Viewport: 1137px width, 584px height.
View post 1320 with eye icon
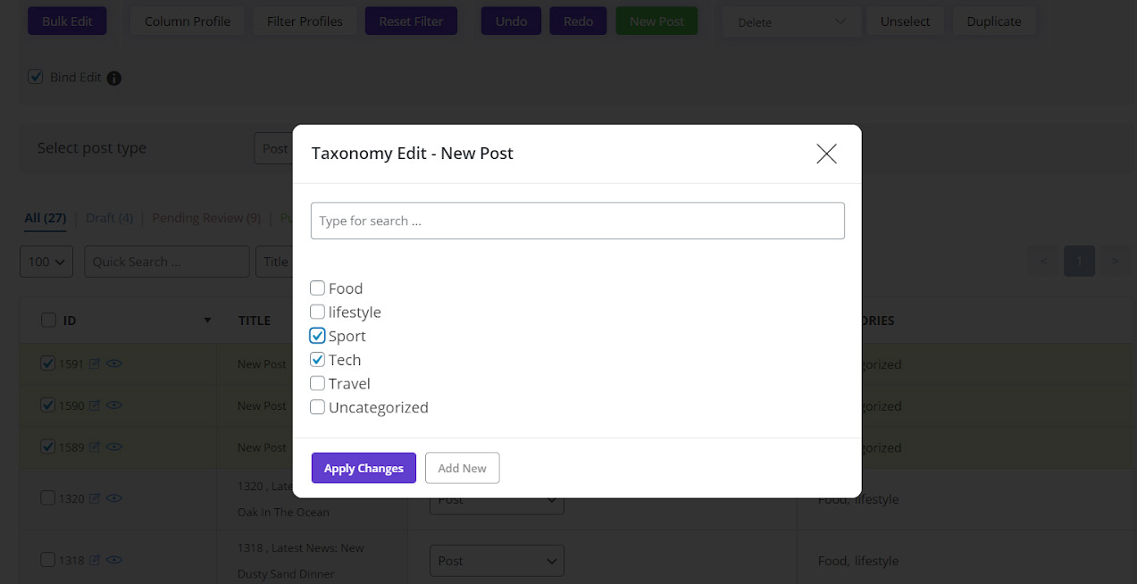tap(113, 499)
